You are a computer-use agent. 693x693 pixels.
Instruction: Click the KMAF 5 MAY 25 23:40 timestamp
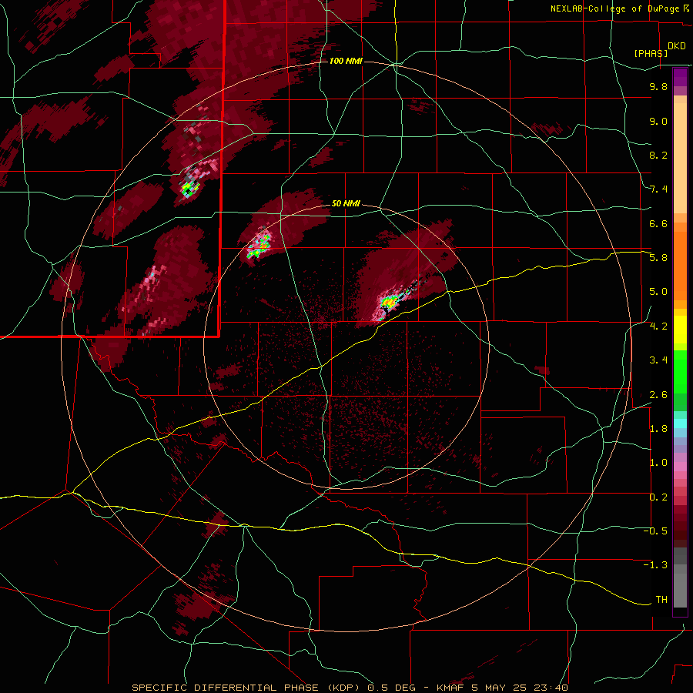pyautogui.click(x=502, y=688)
